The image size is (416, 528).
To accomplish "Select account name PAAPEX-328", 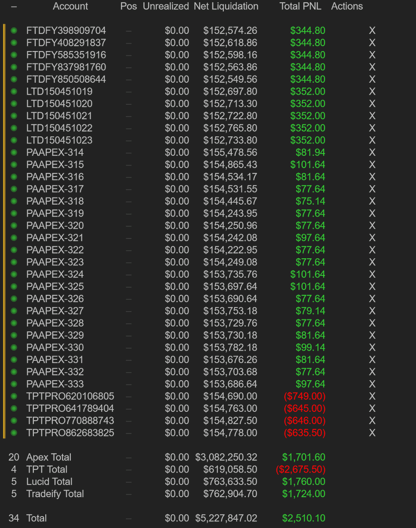I will pos(55,323).
